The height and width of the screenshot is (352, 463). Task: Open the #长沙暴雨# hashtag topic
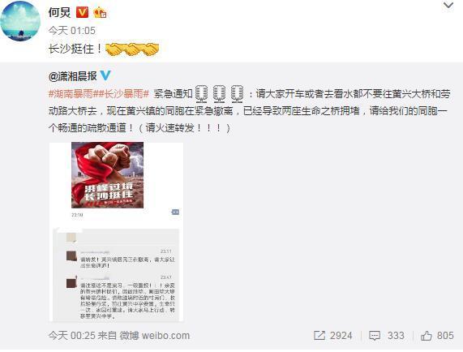pyautogui.click(x=122, y=94)
